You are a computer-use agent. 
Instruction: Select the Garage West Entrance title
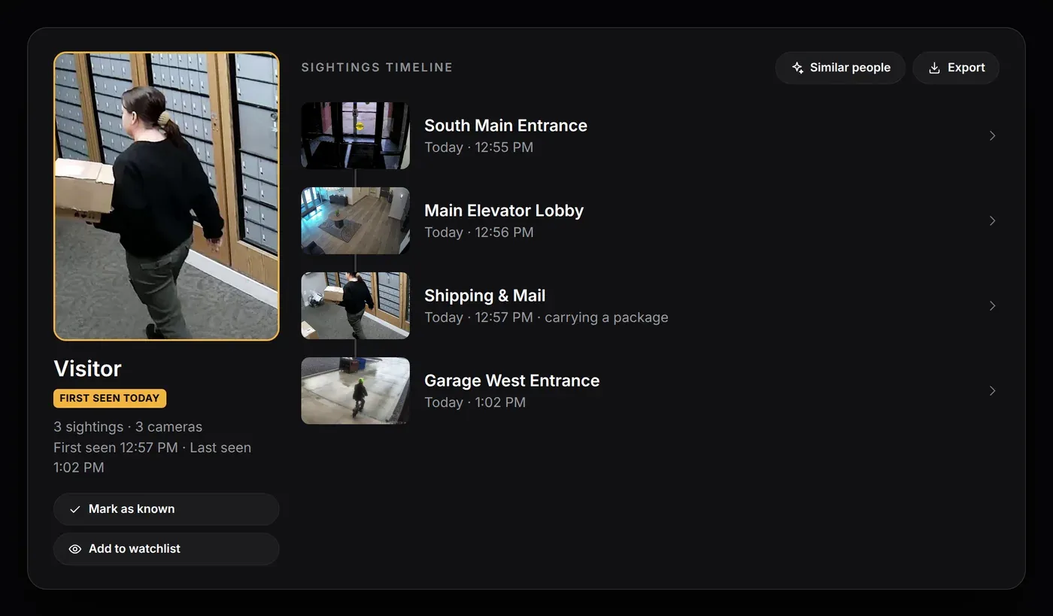pos(512,381)
